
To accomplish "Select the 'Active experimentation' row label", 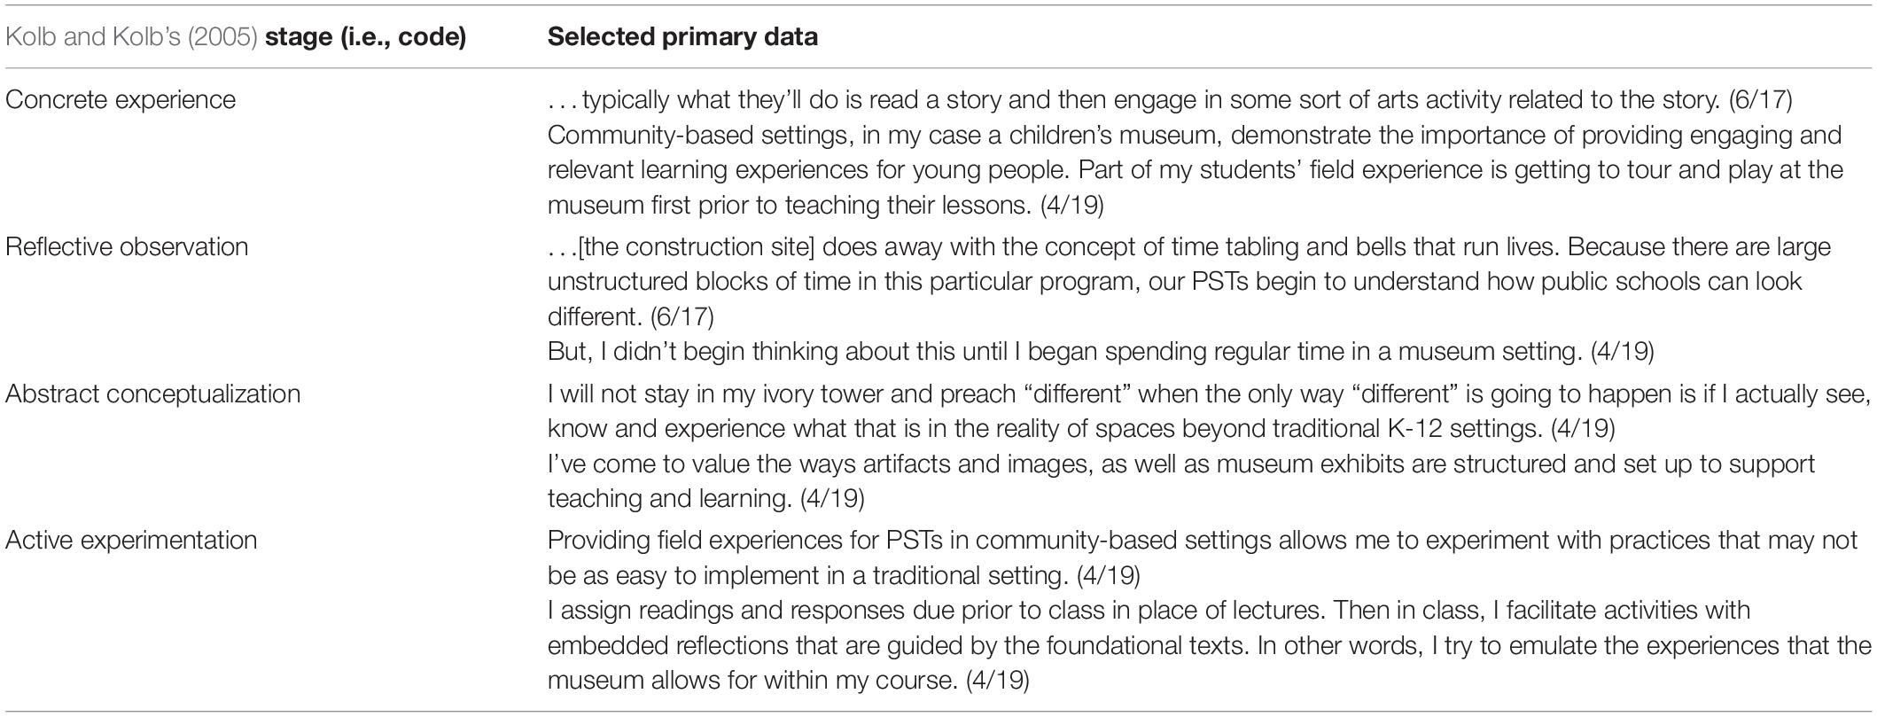I will tap(131, 541).
